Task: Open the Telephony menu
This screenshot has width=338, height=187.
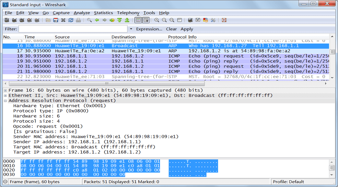Action: (x=128, y=13)
